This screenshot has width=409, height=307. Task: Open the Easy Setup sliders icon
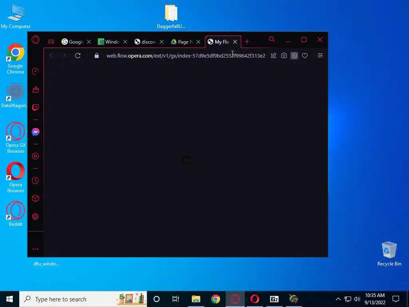point(320,55)
